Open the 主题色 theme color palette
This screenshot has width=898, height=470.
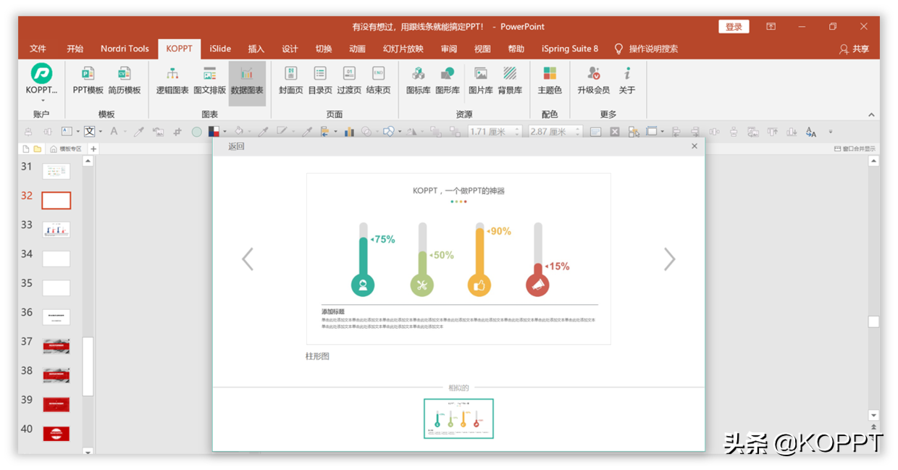[550, 80]
